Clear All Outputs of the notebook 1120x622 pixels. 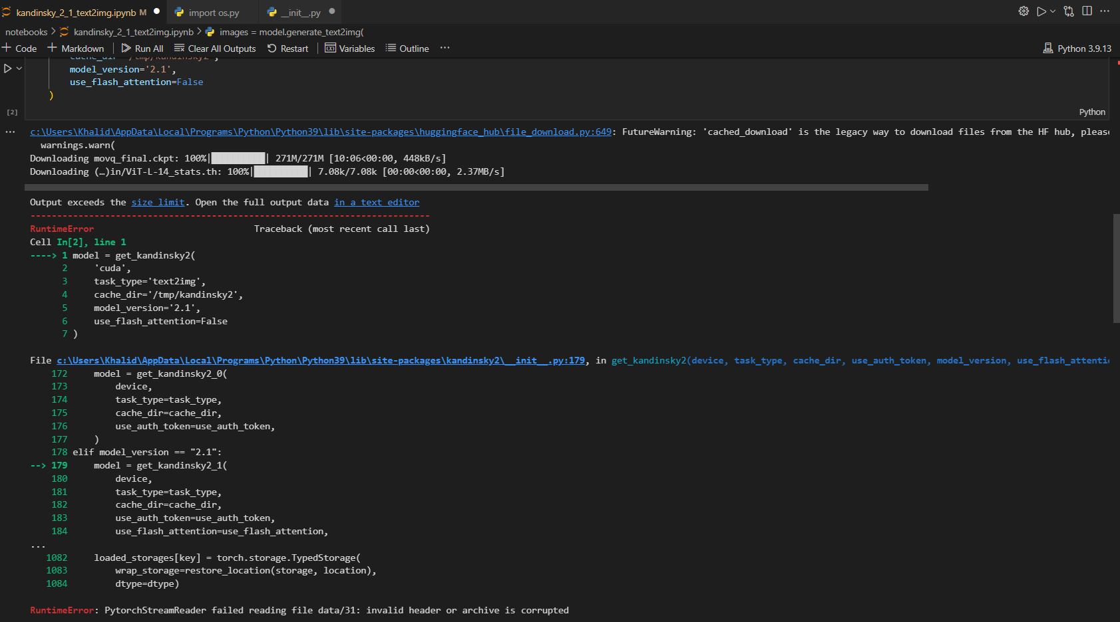click(215, 48)
